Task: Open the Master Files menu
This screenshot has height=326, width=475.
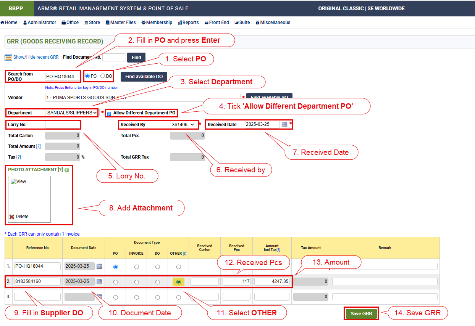Action: click(121, 22)
